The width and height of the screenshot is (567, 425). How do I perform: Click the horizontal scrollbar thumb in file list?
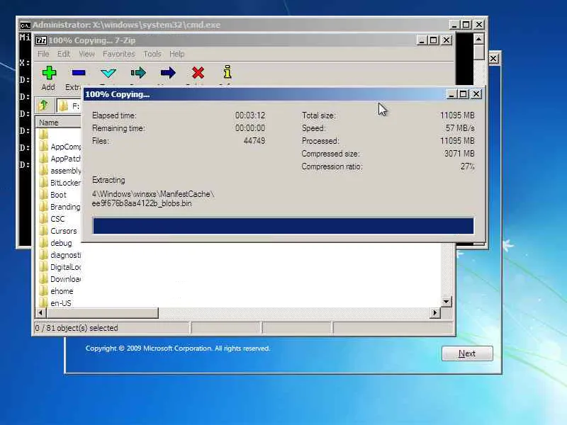102,313
